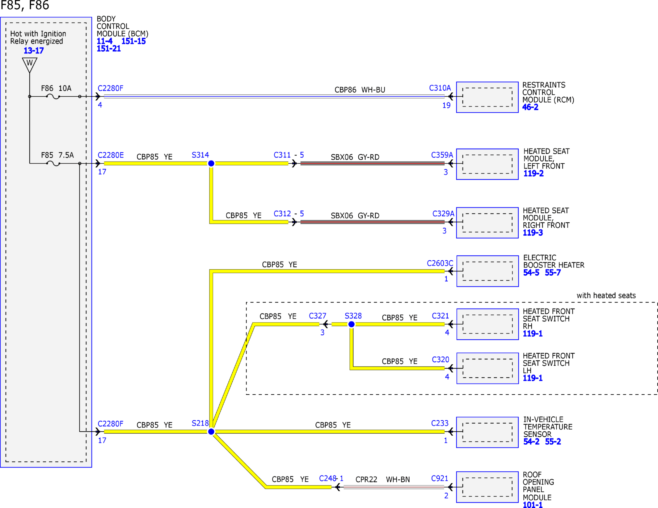Select the F86 10A fuse symbol
Screen dimensions: 658x508
pos(53,97)
